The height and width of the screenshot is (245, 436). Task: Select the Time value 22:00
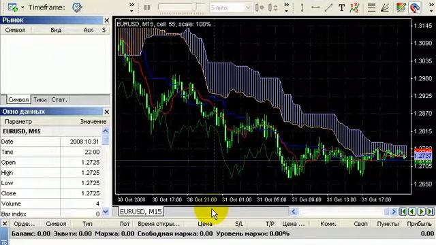(x=92, y=152)
